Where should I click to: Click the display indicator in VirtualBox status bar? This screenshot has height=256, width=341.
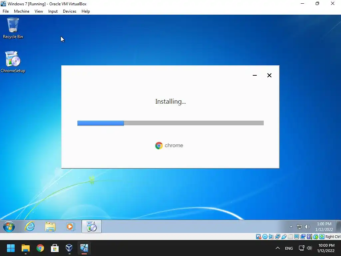pos(296,237)
